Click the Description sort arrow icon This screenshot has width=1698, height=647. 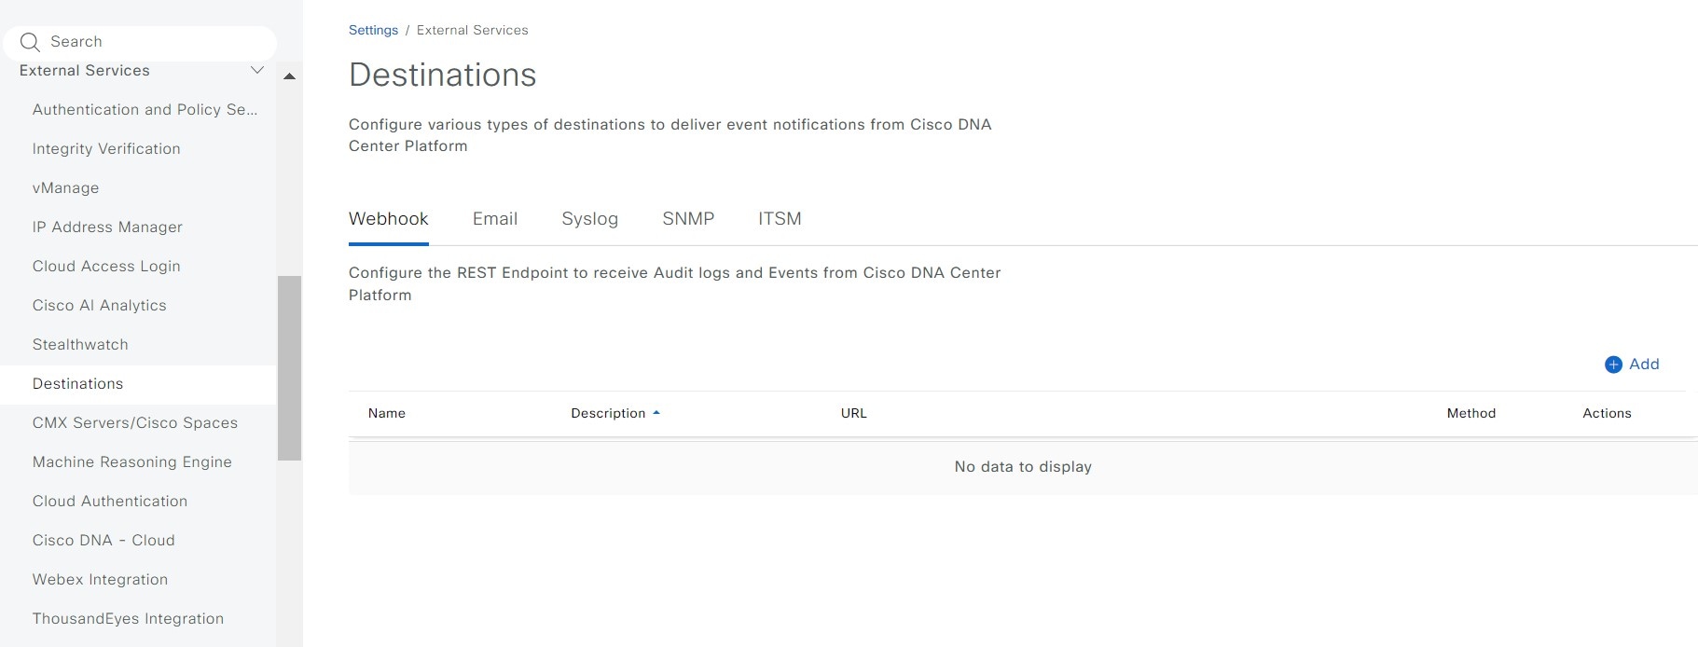coord(656,413)
